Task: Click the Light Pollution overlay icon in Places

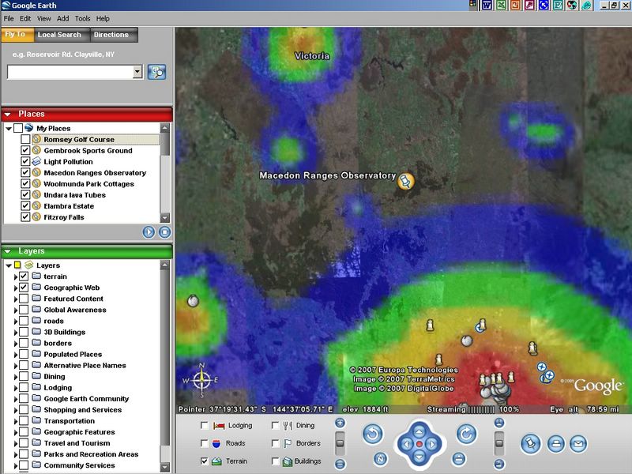Action: point(36,161)
